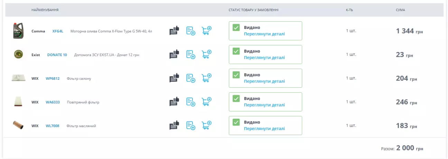Leave a review for Exist DONATE 10
Image resolution: width=448 pixels, height=159 pixels.
[x=174, y=54]
